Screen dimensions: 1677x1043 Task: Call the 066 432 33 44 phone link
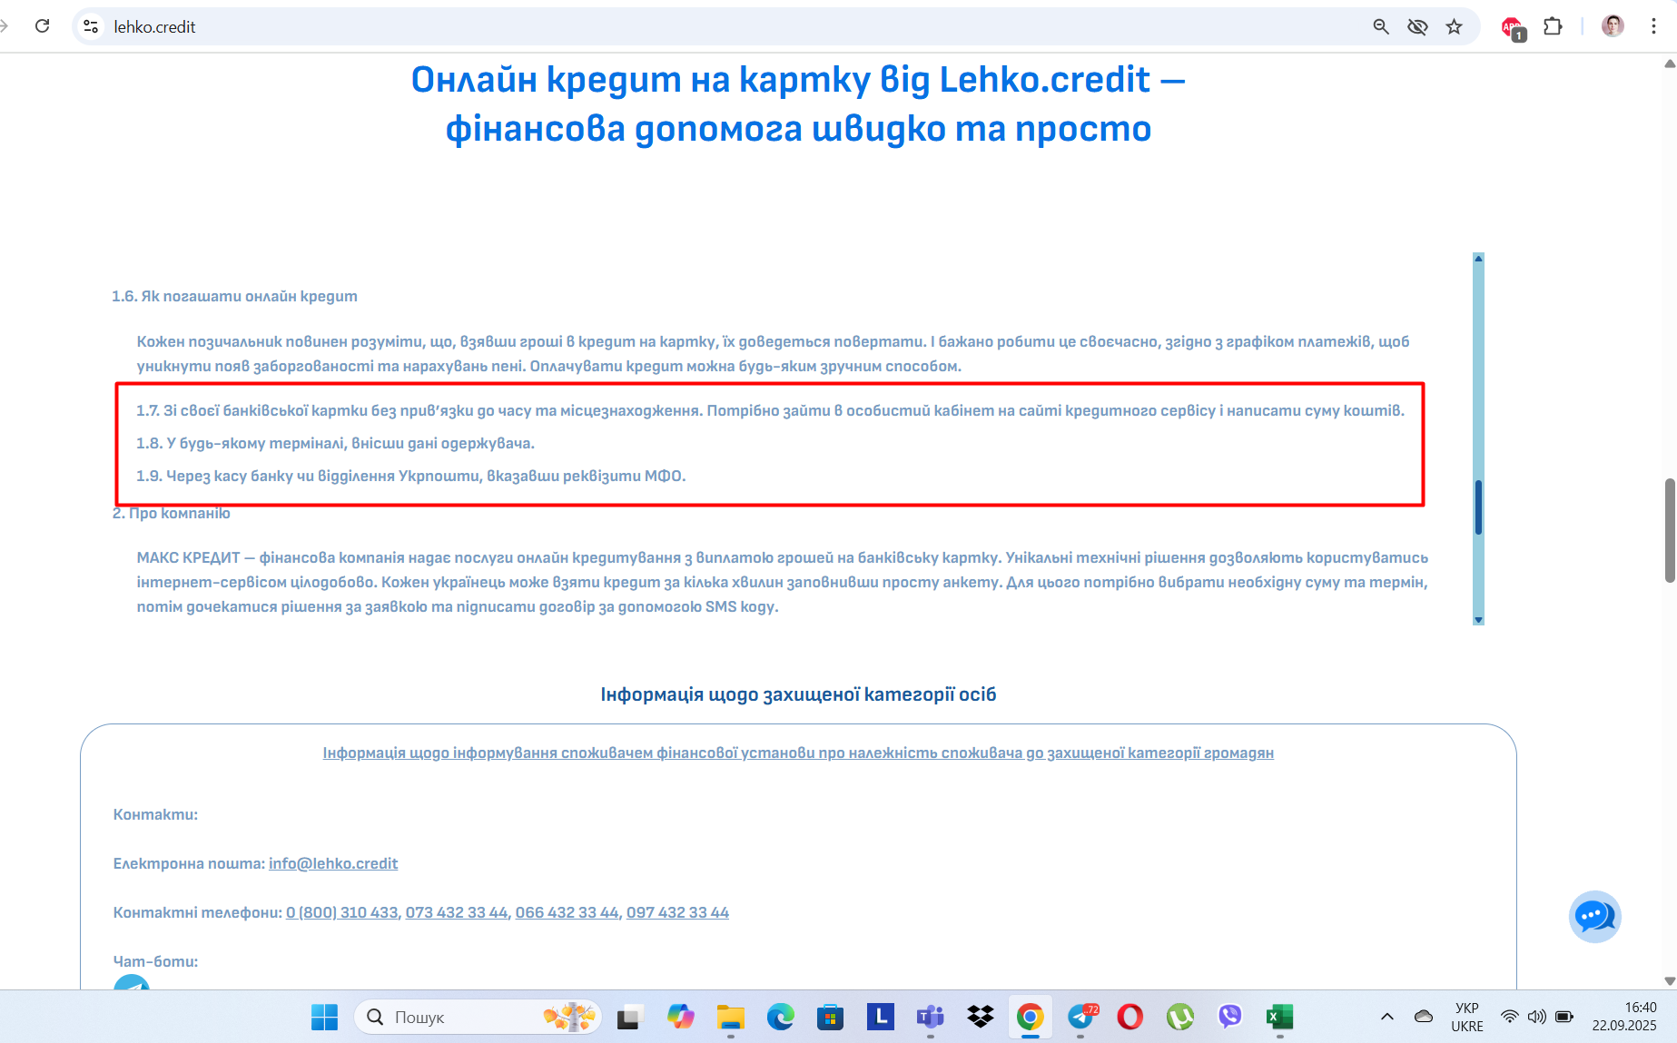[x=567, y=912]
